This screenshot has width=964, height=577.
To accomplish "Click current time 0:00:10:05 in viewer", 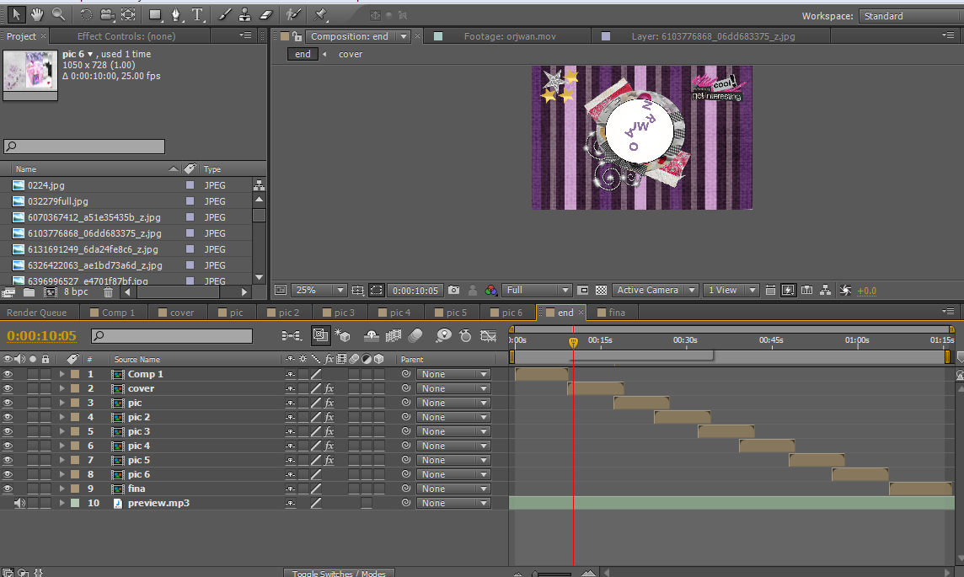I will (415, 290).
